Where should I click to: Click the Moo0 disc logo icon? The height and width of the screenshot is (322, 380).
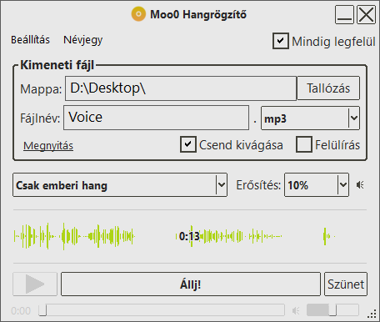[x=138, y=14]
